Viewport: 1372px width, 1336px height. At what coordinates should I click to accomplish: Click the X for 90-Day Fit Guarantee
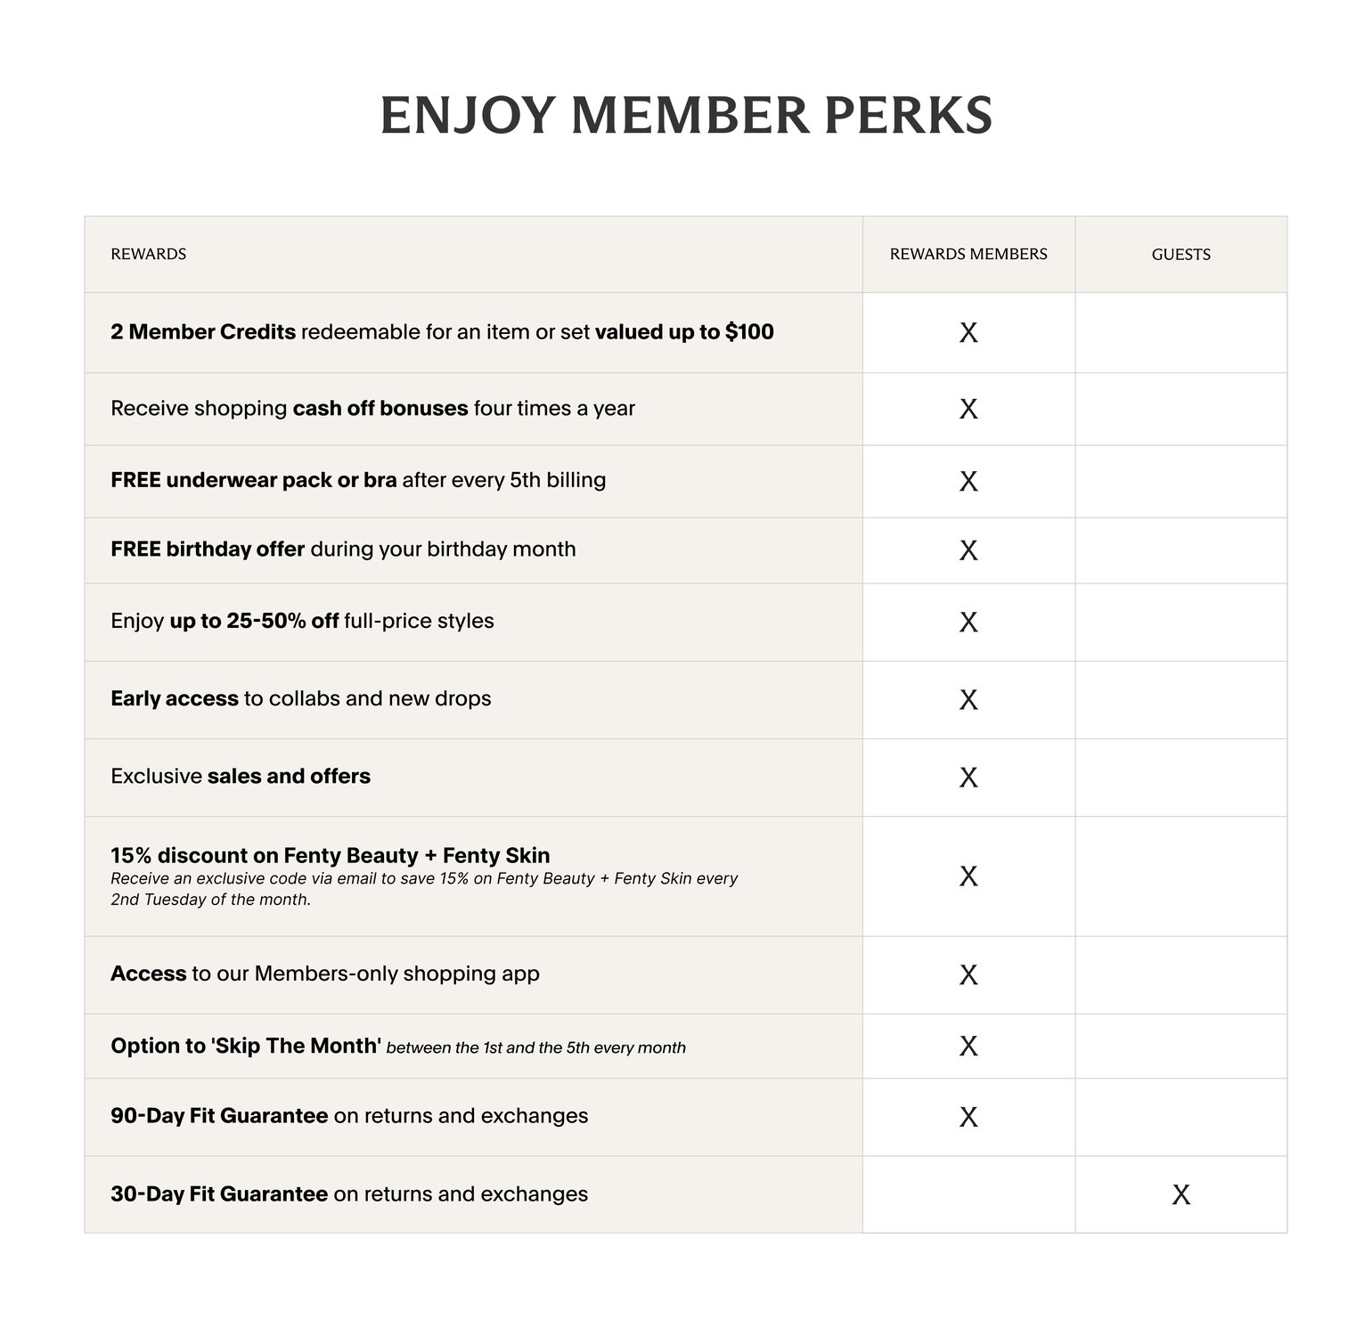coord(968,1117)
